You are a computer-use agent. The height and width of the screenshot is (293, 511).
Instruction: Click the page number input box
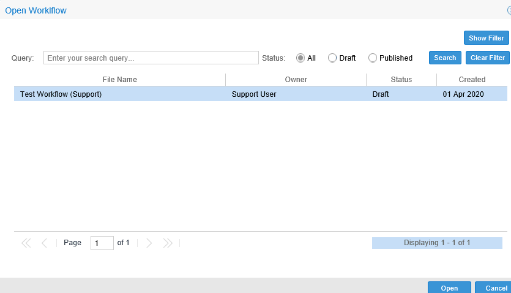(x=102, y=243)
